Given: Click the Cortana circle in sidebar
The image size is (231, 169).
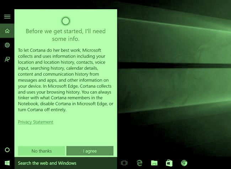Looking at the screenshot, I should tap(7, 150).
